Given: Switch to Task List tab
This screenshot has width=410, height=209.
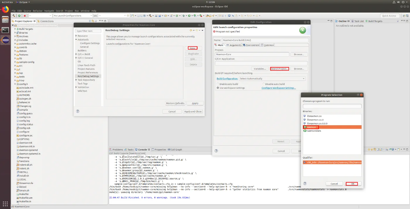Looking at the screenshot, I should coord(357,21).
